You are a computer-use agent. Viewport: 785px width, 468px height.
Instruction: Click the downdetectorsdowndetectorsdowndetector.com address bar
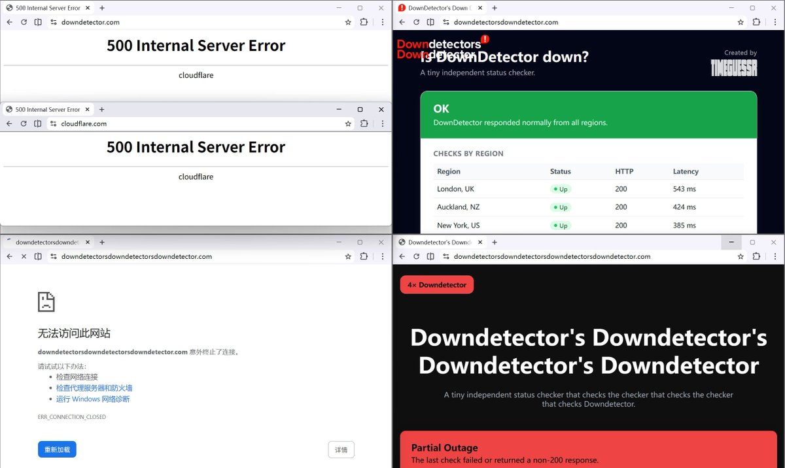tap(201, 256)
